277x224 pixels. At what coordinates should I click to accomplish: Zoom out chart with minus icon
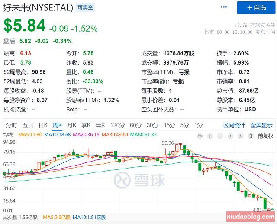(x=220, y=136)
